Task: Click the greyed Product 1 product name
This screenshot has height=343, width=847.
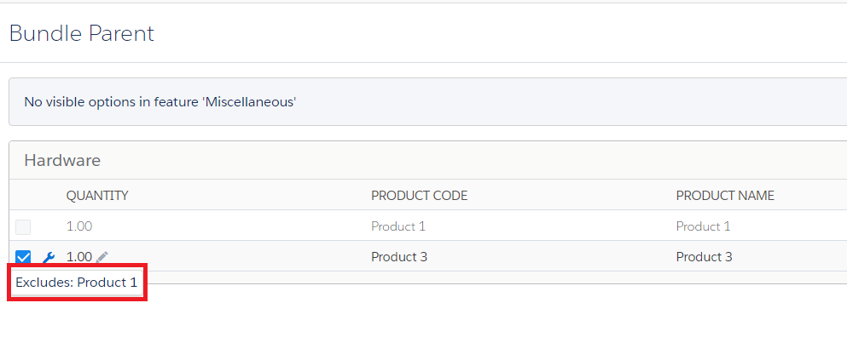Action: [703, 226]
